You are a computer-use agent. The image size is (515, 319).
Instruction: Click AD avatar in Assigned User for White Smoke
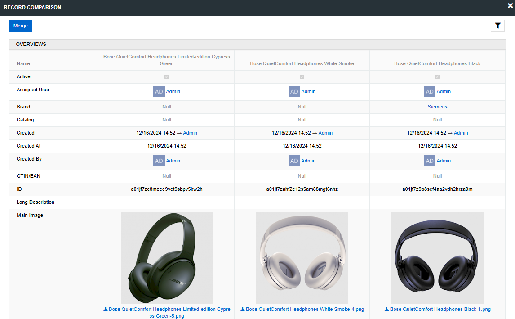[294, 91]
